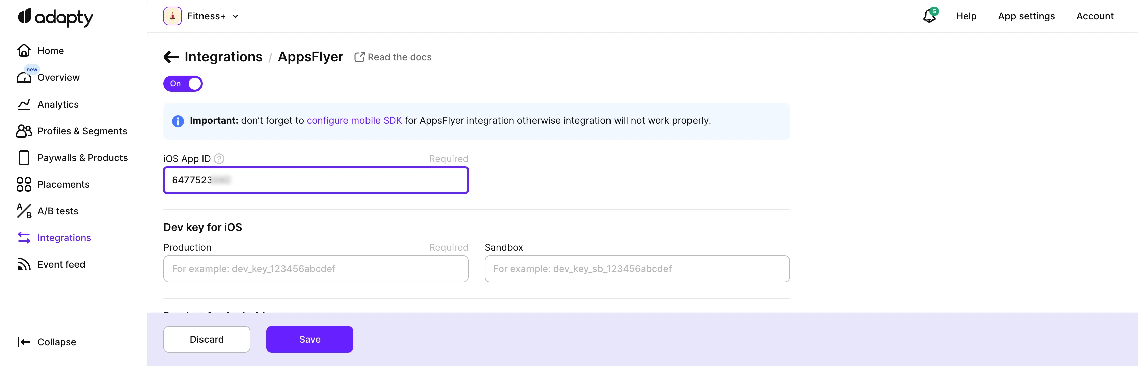Open the configure mobile SDK link
This screenshot has width=1138, height=366.
354,120
